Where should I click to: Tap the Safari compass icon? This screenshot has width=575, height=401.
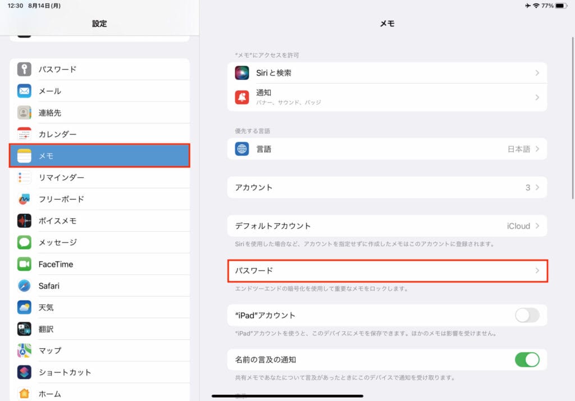coord(24,286)
